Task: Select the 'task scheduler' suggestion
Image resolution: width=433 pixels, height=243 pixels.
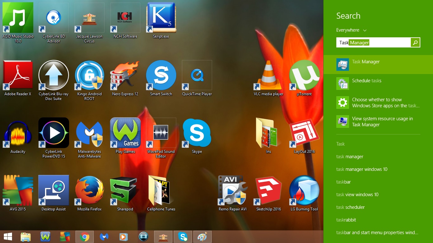Action: point(350,207)
